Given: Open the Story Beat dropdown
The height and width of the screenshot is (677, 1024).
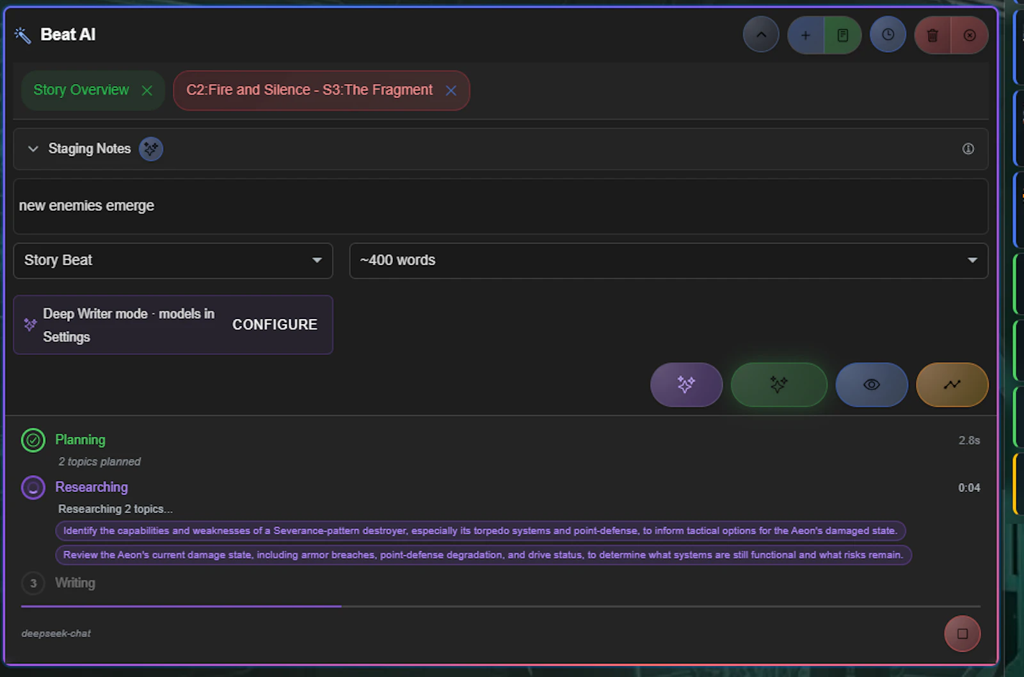Looking at the screenshot, I should click(x=173, y=261).
